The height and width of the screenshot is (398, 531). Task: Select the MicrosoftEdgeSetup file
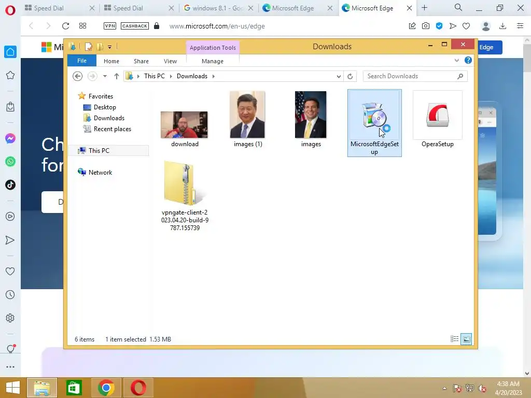pos(374,123)
